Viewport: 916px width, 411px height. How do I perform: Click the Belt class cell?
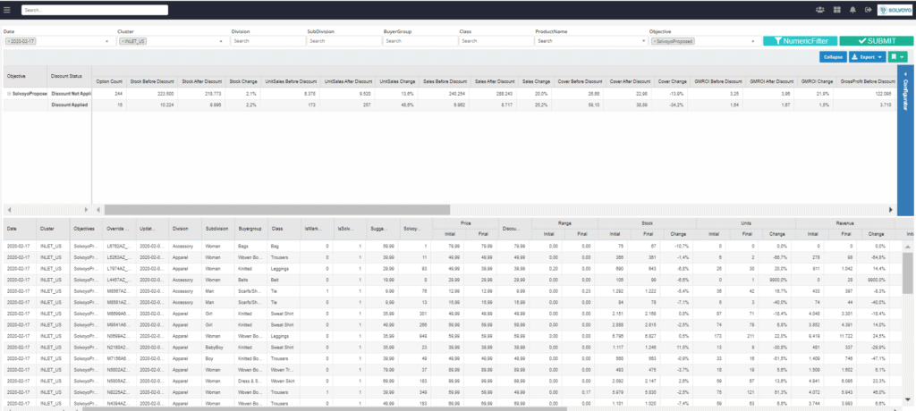tap(284, 280)
